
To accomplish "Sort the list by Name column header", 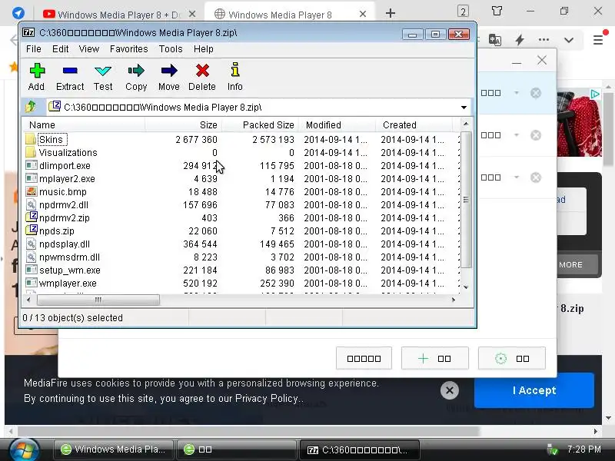I will tap(85, 125).
